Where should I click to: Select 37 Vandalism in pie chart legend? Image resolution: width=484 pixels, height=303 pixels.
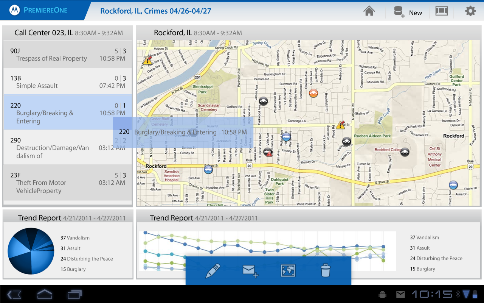coord(75,238)
